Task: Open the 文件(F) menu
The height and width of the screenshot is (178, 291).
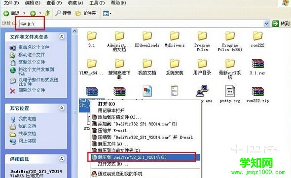Action: point(11,3)
